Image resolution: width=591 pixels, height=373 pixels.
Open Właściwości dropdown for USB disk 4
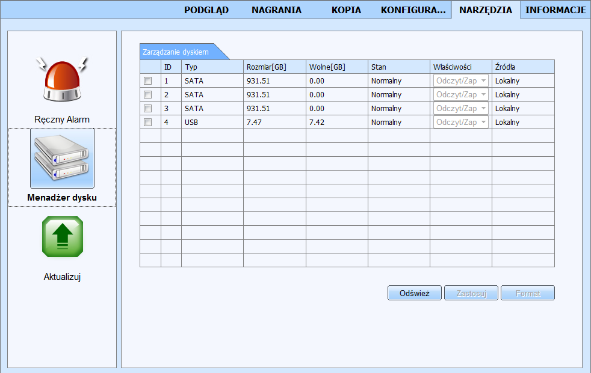click(x=460, y=122)
